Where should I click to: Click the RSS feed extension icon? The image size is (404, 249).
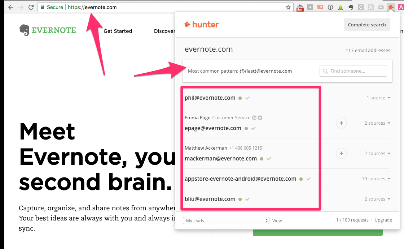pos(370,7)
